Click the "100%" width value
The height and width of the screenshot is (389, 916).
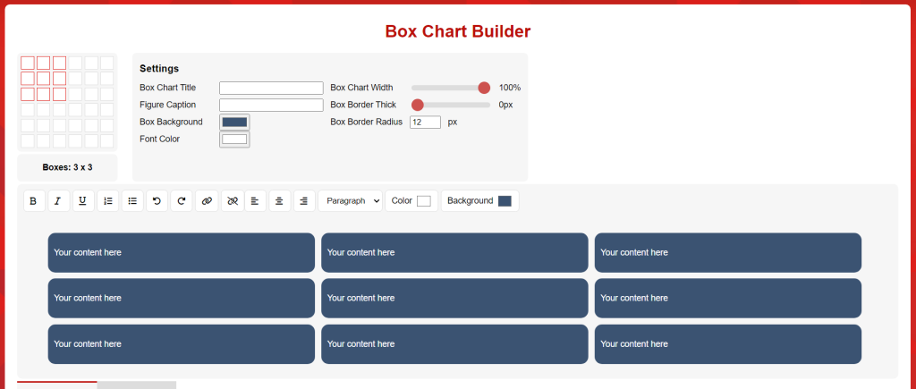509,88
